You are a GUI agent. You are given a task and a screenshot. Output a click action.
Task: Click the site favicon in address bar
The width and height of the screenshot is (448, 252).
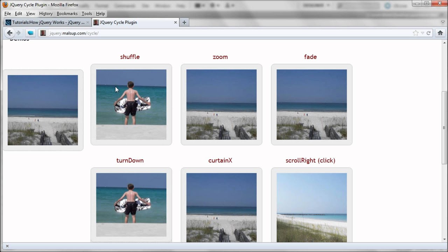click(x=43, y=33)
